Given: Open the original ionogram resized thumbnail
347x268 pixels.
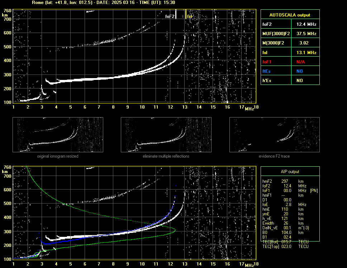Looking at the screenshot, I should pyautogui.click(x=58, y=135).
